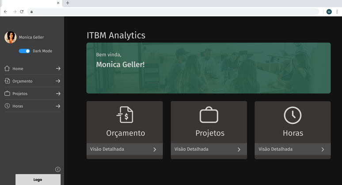Open Visão Detalhada under Orçamento card
The width and height of the screenshot is (342, 185).
124,149
